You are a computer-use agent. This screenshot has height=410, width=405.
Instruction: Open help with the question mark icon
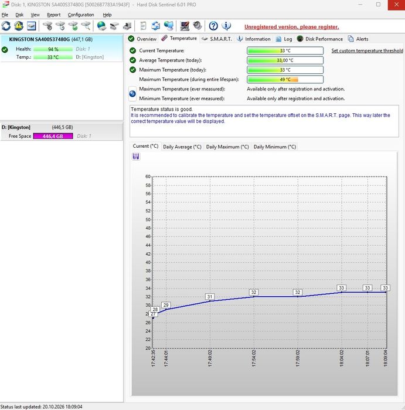(x=213, y=26)
